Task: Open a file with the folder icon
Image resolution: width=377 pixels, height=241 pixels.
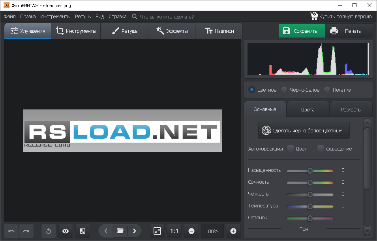Action: click(x=120, y=231)
